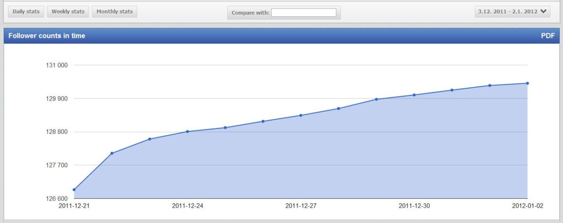Click the 2011-12-25 follower data point

click(x=225, y=128)
